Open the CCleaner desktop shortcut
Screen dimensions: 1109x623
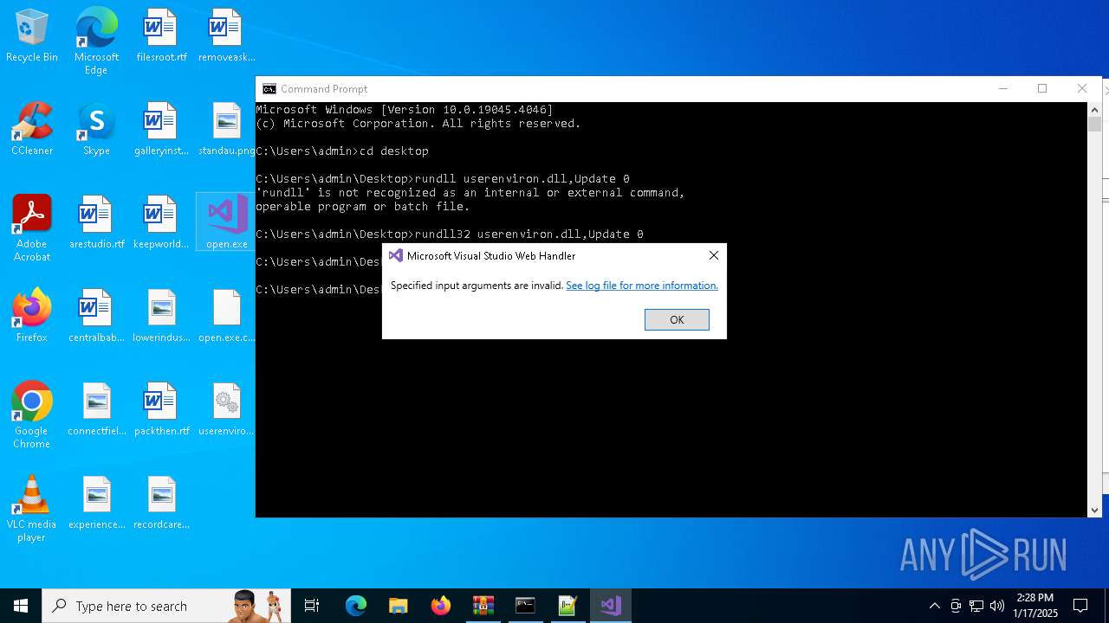(x=32, y=130)
